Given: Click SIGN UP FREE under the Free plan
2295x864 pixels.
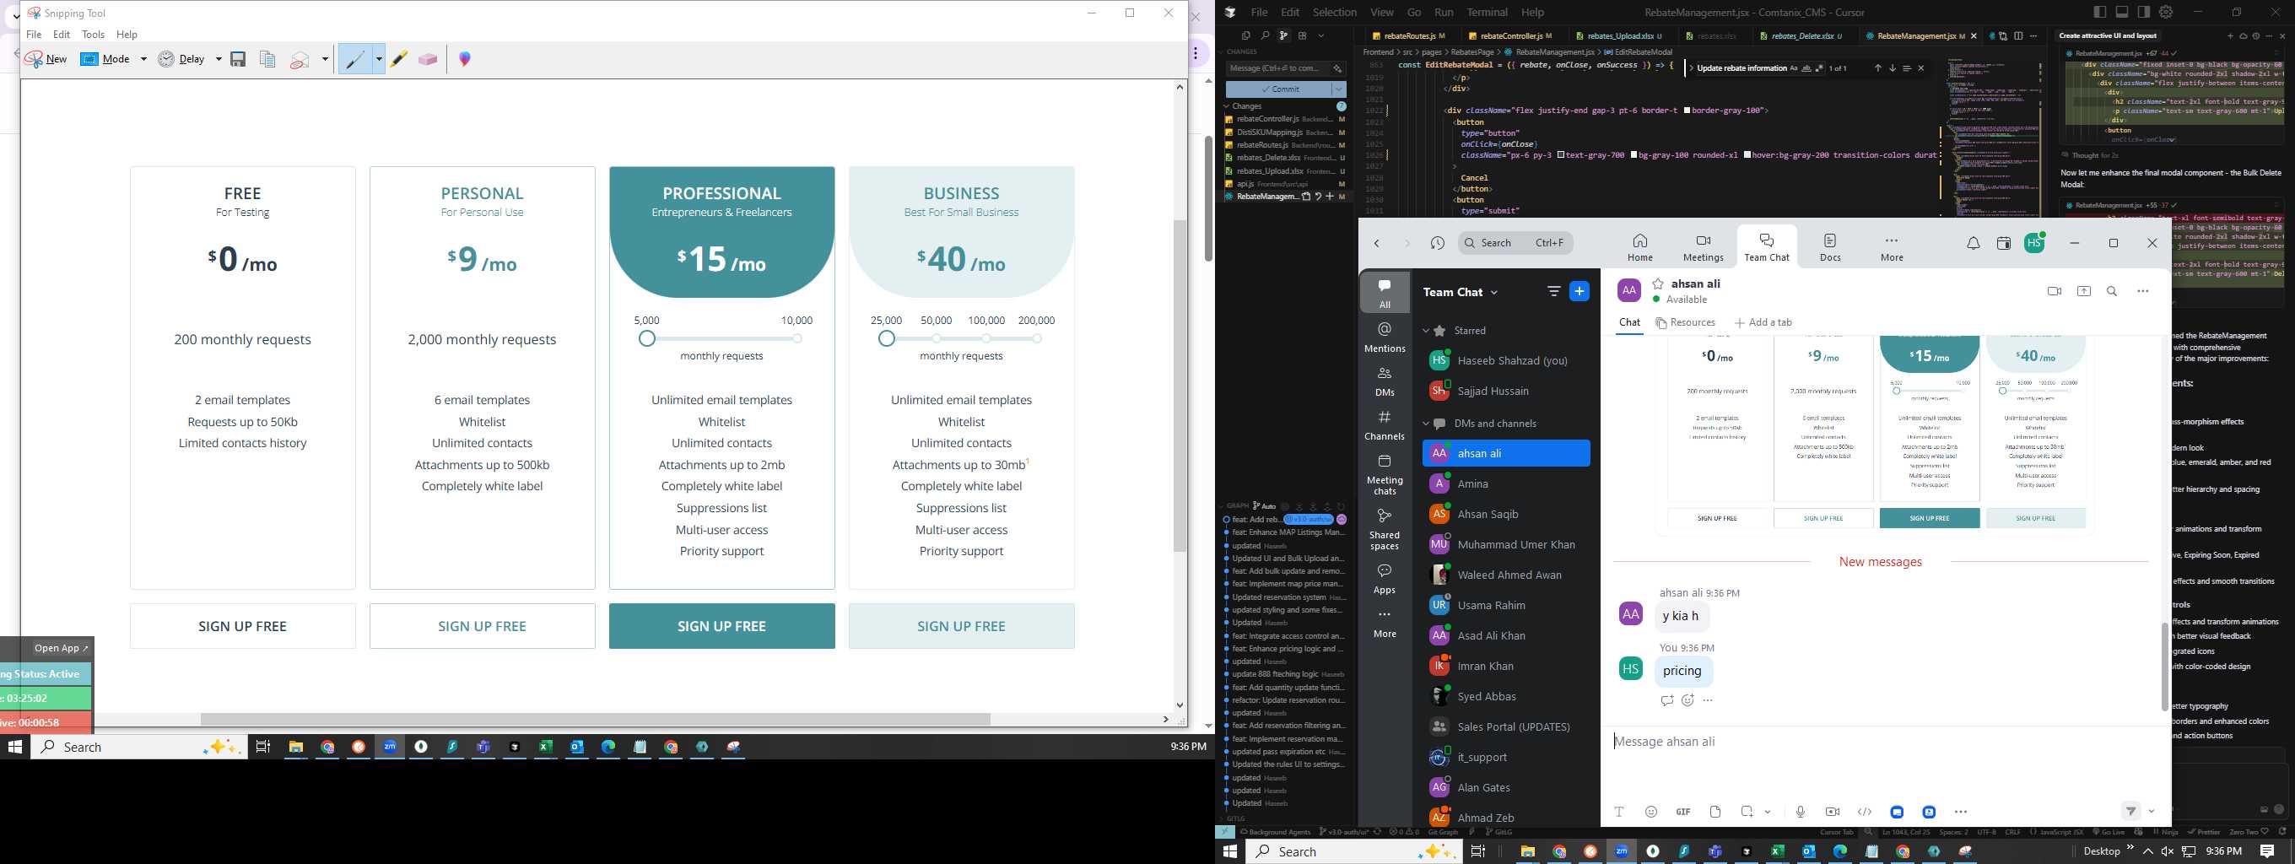Looking at the screenshot, I should tap(242, 626).
